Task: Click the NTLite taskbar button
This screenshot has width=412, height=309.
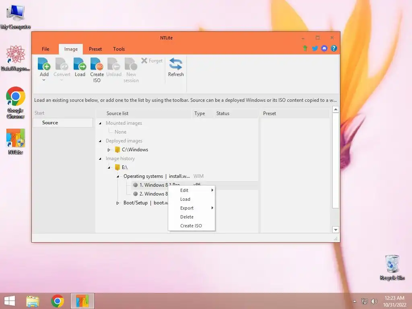Action: coord(82,301)
